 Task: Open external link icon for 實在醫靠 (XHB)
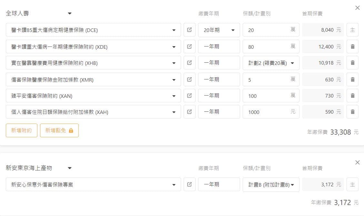189,63
